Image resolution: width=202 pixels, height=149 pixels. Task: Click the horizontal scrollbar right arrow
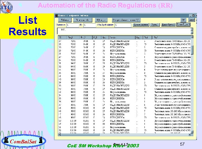(x=190, y=134)
